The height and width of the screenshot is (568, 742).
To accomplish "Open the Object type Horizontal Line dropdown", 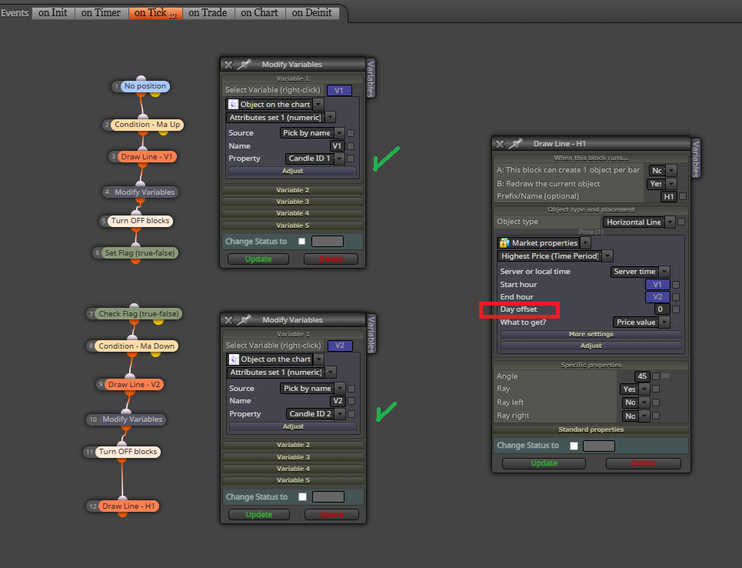I will tap(639, 222).
